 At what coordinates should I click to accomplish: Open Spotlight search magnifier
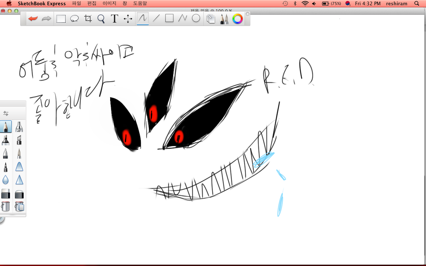point(417,4)
